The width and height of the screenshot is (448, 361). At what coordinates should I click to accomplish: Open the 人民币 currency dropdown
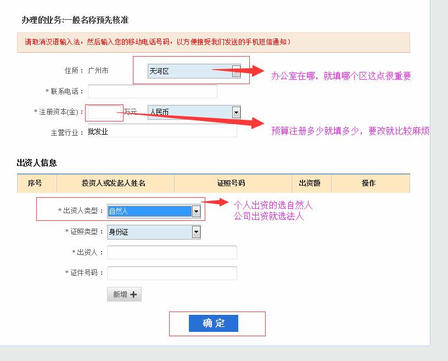(192, 113)
